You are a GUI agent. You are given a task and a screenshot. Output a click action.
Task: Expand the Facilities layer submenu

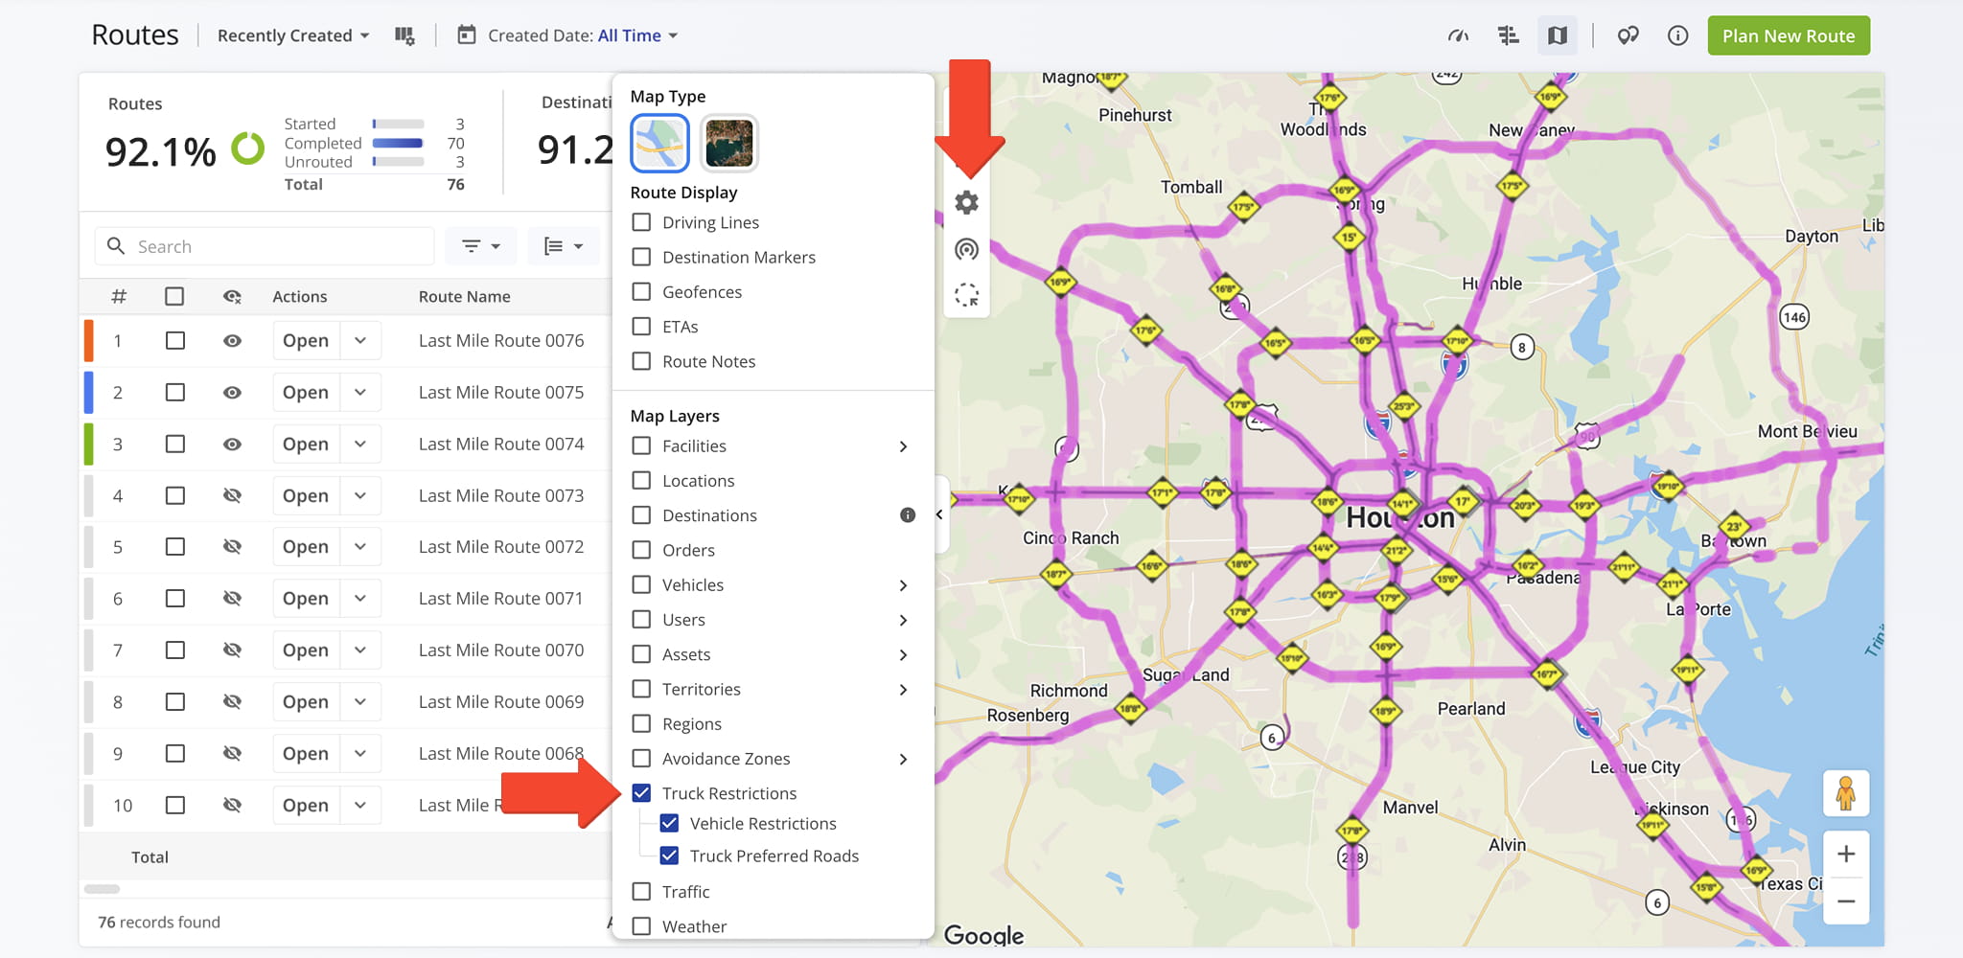903,446
